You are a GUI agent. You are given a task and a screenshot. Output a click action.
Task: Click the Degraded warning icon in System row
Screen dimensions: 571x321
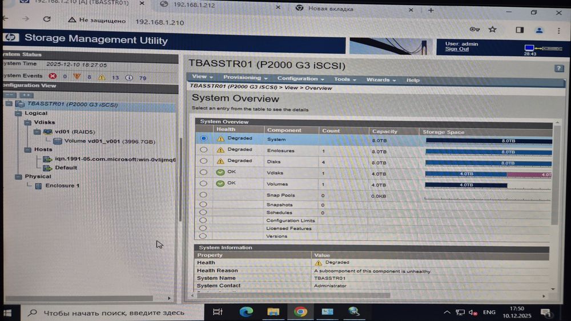tap(220, 139)
